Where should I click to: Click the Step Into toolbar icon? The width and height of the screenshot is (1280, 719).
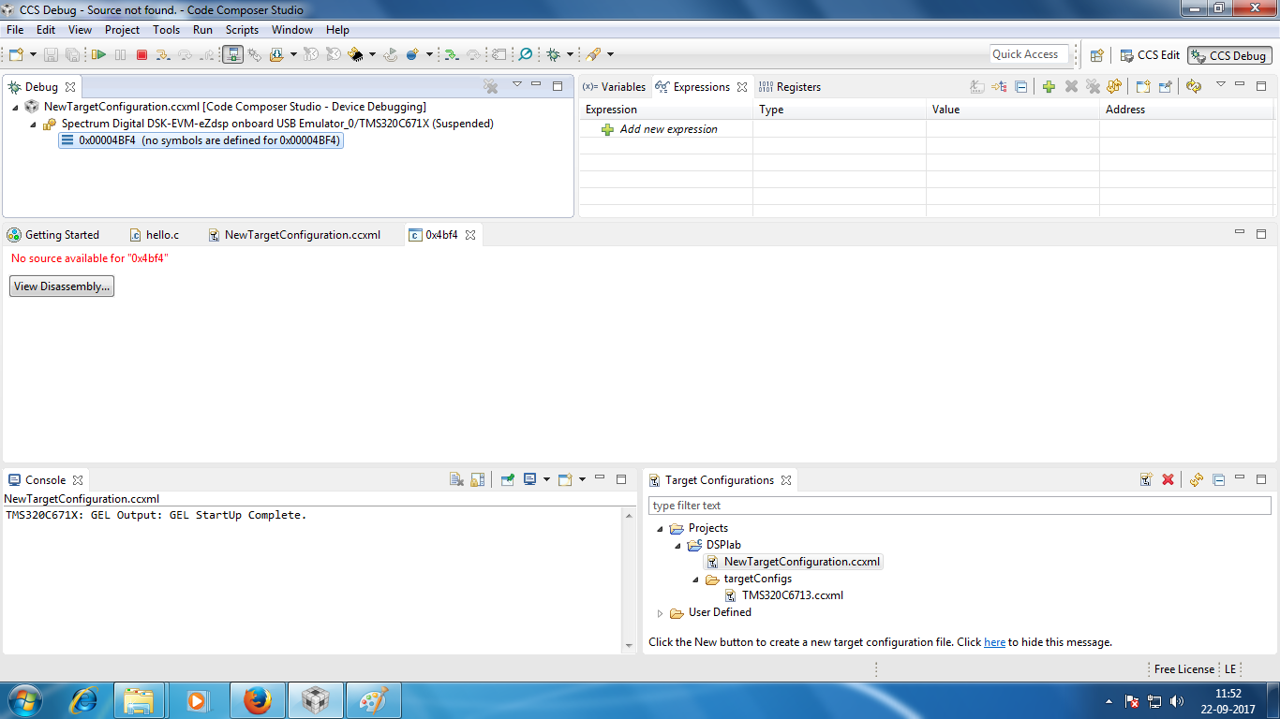[x=164, y=55]
